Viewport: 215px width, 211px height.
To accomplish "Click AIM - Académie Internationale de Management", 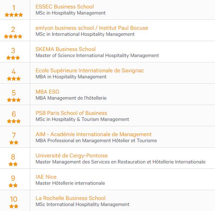I will pos(94,134).
